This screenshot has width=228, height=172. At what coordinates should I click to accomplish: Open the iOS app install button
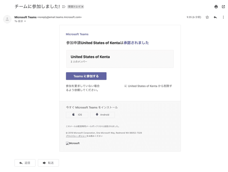[77, 115]
